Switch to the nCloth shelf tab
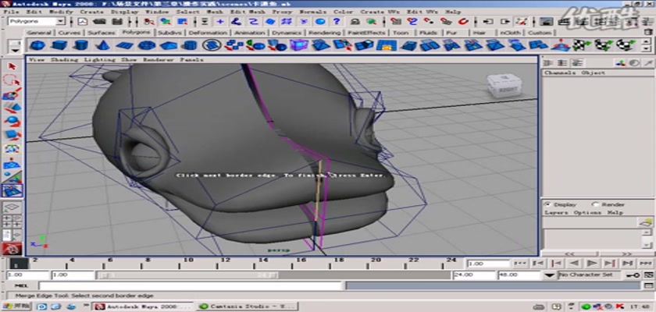The image size is (656, 312). pos(511,33)
